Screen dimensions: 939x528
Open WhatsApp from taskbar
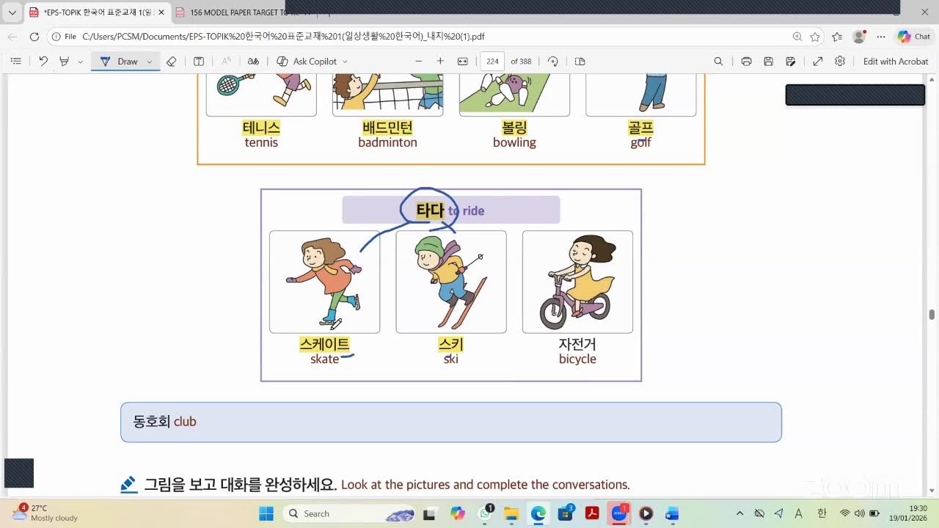(486, 513)
